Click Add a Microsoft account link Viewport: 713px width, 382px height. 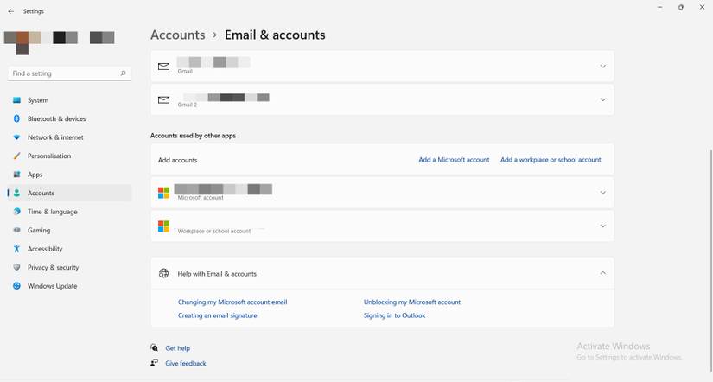click(454, 160)
